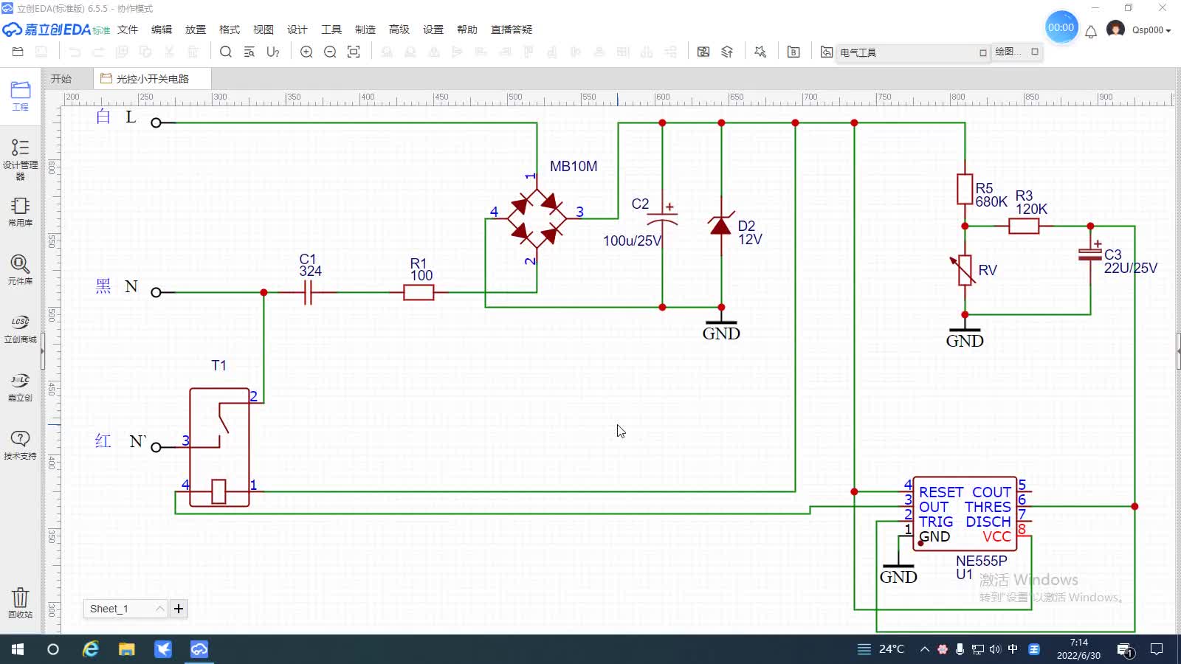Click the BOM export toolbar icon
This screenshot has height=664, width=1181.
point(793,52)
